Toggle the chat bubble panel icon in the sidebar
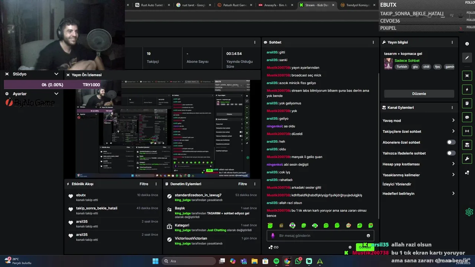This screenshot has width=475, height=267. point(467,117)
